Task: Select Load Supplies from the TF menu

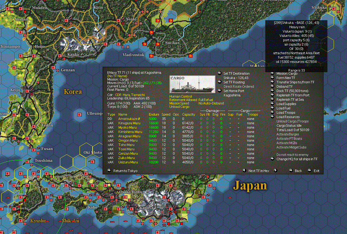Action: click(286, 104)
